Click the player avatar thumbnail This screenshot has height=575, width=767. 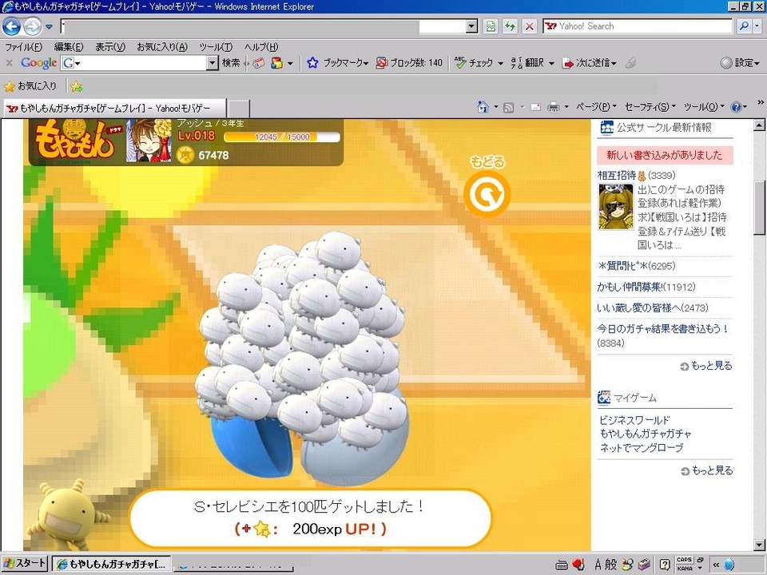149,141
